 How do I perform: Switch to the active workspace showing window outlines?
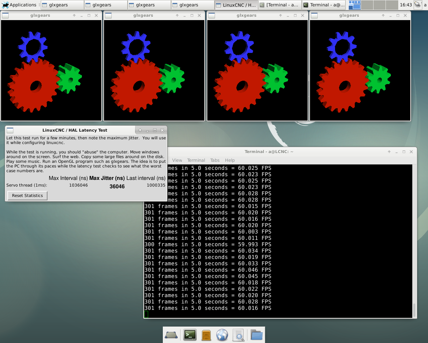point(355,5)
